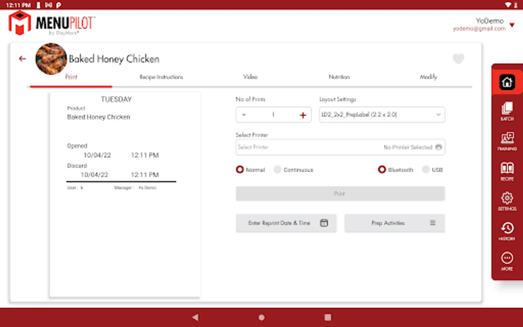Open the Select Printer field
This screenshot has width=523, height=327.
[x=340, y=147]
